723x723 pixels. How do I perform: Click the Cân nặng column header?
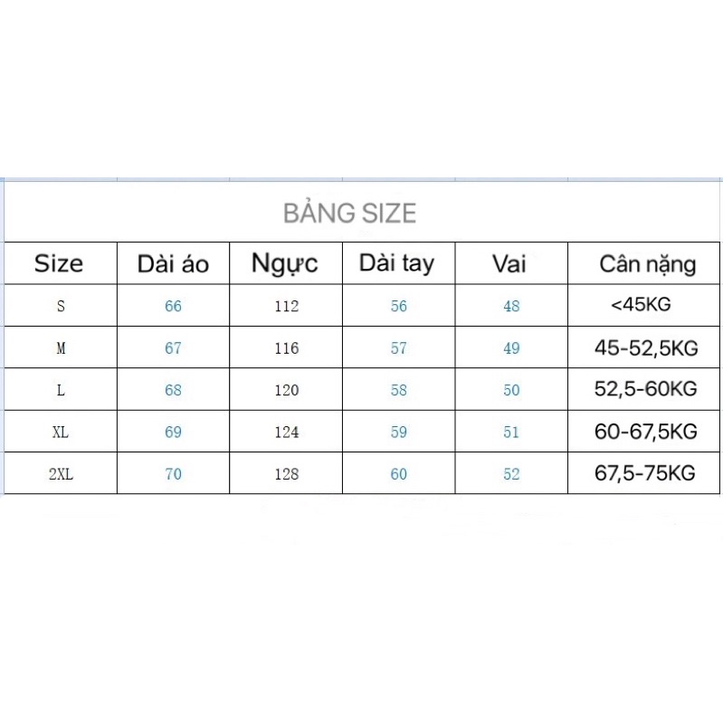pyautogui.click(x=647, y=264)
